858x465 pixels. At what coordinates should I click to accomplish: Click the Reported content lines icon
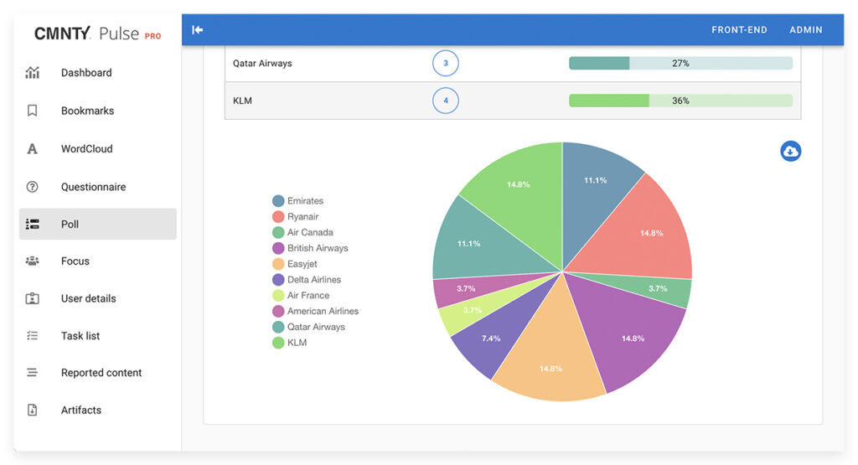[33, 373]
